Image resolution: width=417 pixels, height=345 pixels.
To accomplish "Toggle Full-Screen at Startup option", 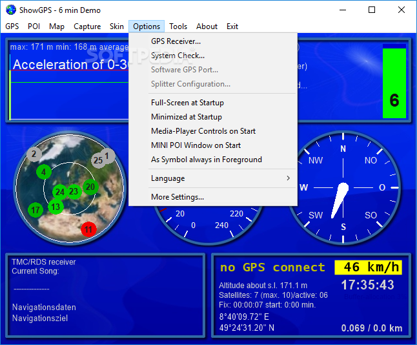I will coord(213,103).
